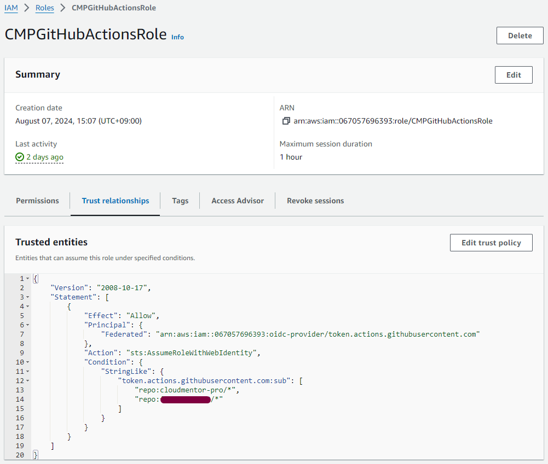Screen dimensions: 548x464
Task: Open the Info link beside role name
Action: pos(177,37)
